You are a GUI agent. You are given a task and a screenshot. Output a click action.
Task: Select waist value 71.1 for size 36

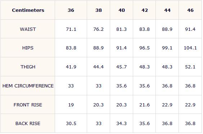pyautogui.click(x=71, y=29)
